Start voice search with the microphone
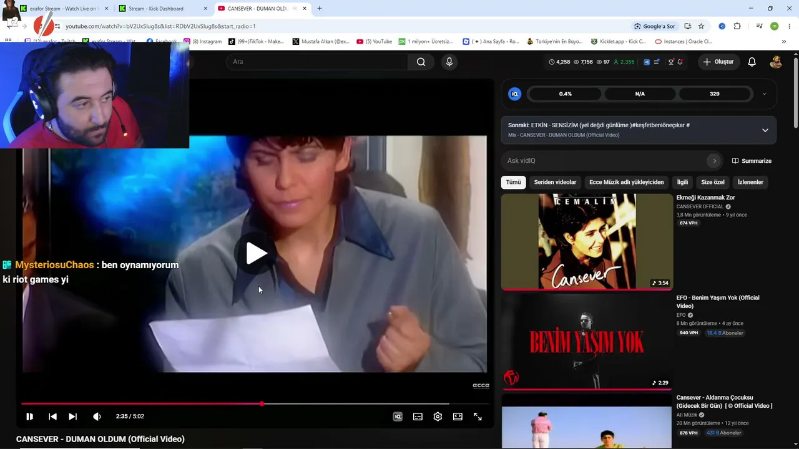Screen dimensions: 799x449 point(449,62)
